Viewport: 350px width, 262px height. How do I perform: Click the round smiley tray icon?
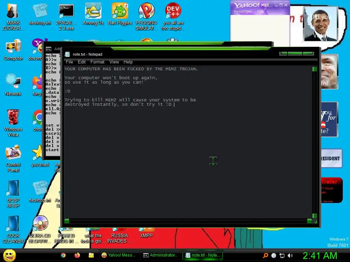coord(274,256)
